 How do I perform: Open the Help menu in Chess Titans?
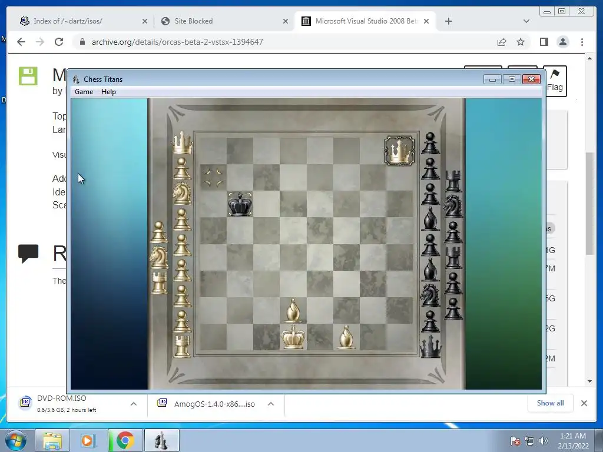108,92
